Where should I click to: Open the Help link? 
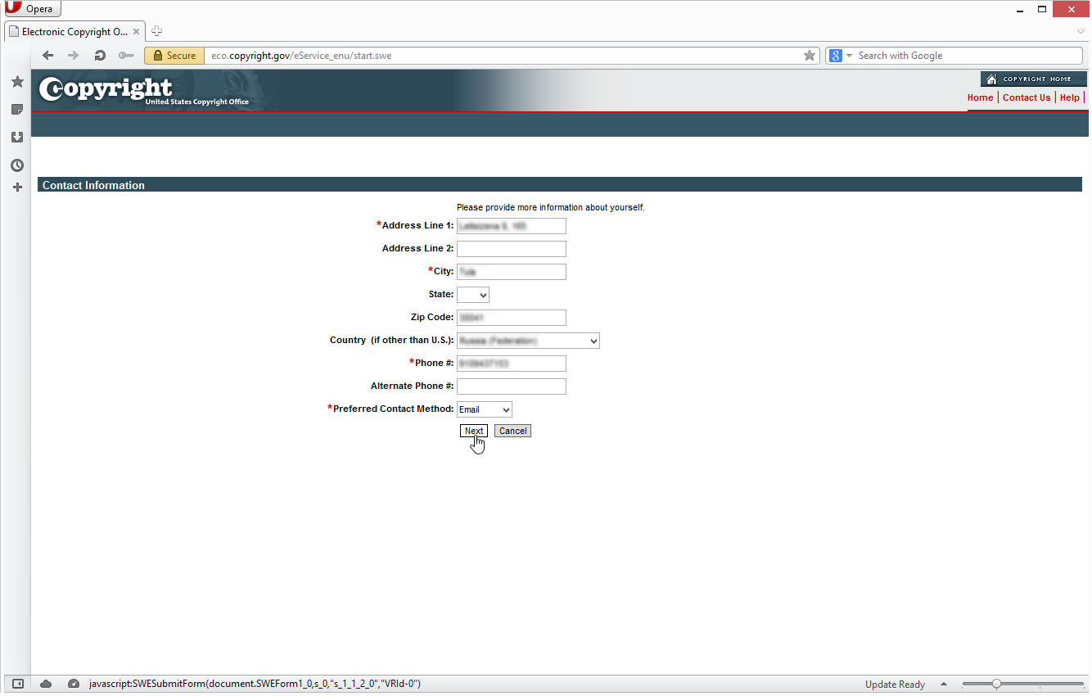(x=1070, y=97)
